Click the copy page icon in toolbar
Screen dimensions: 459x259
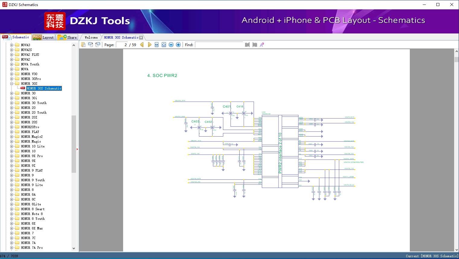(x=83, y=45)
